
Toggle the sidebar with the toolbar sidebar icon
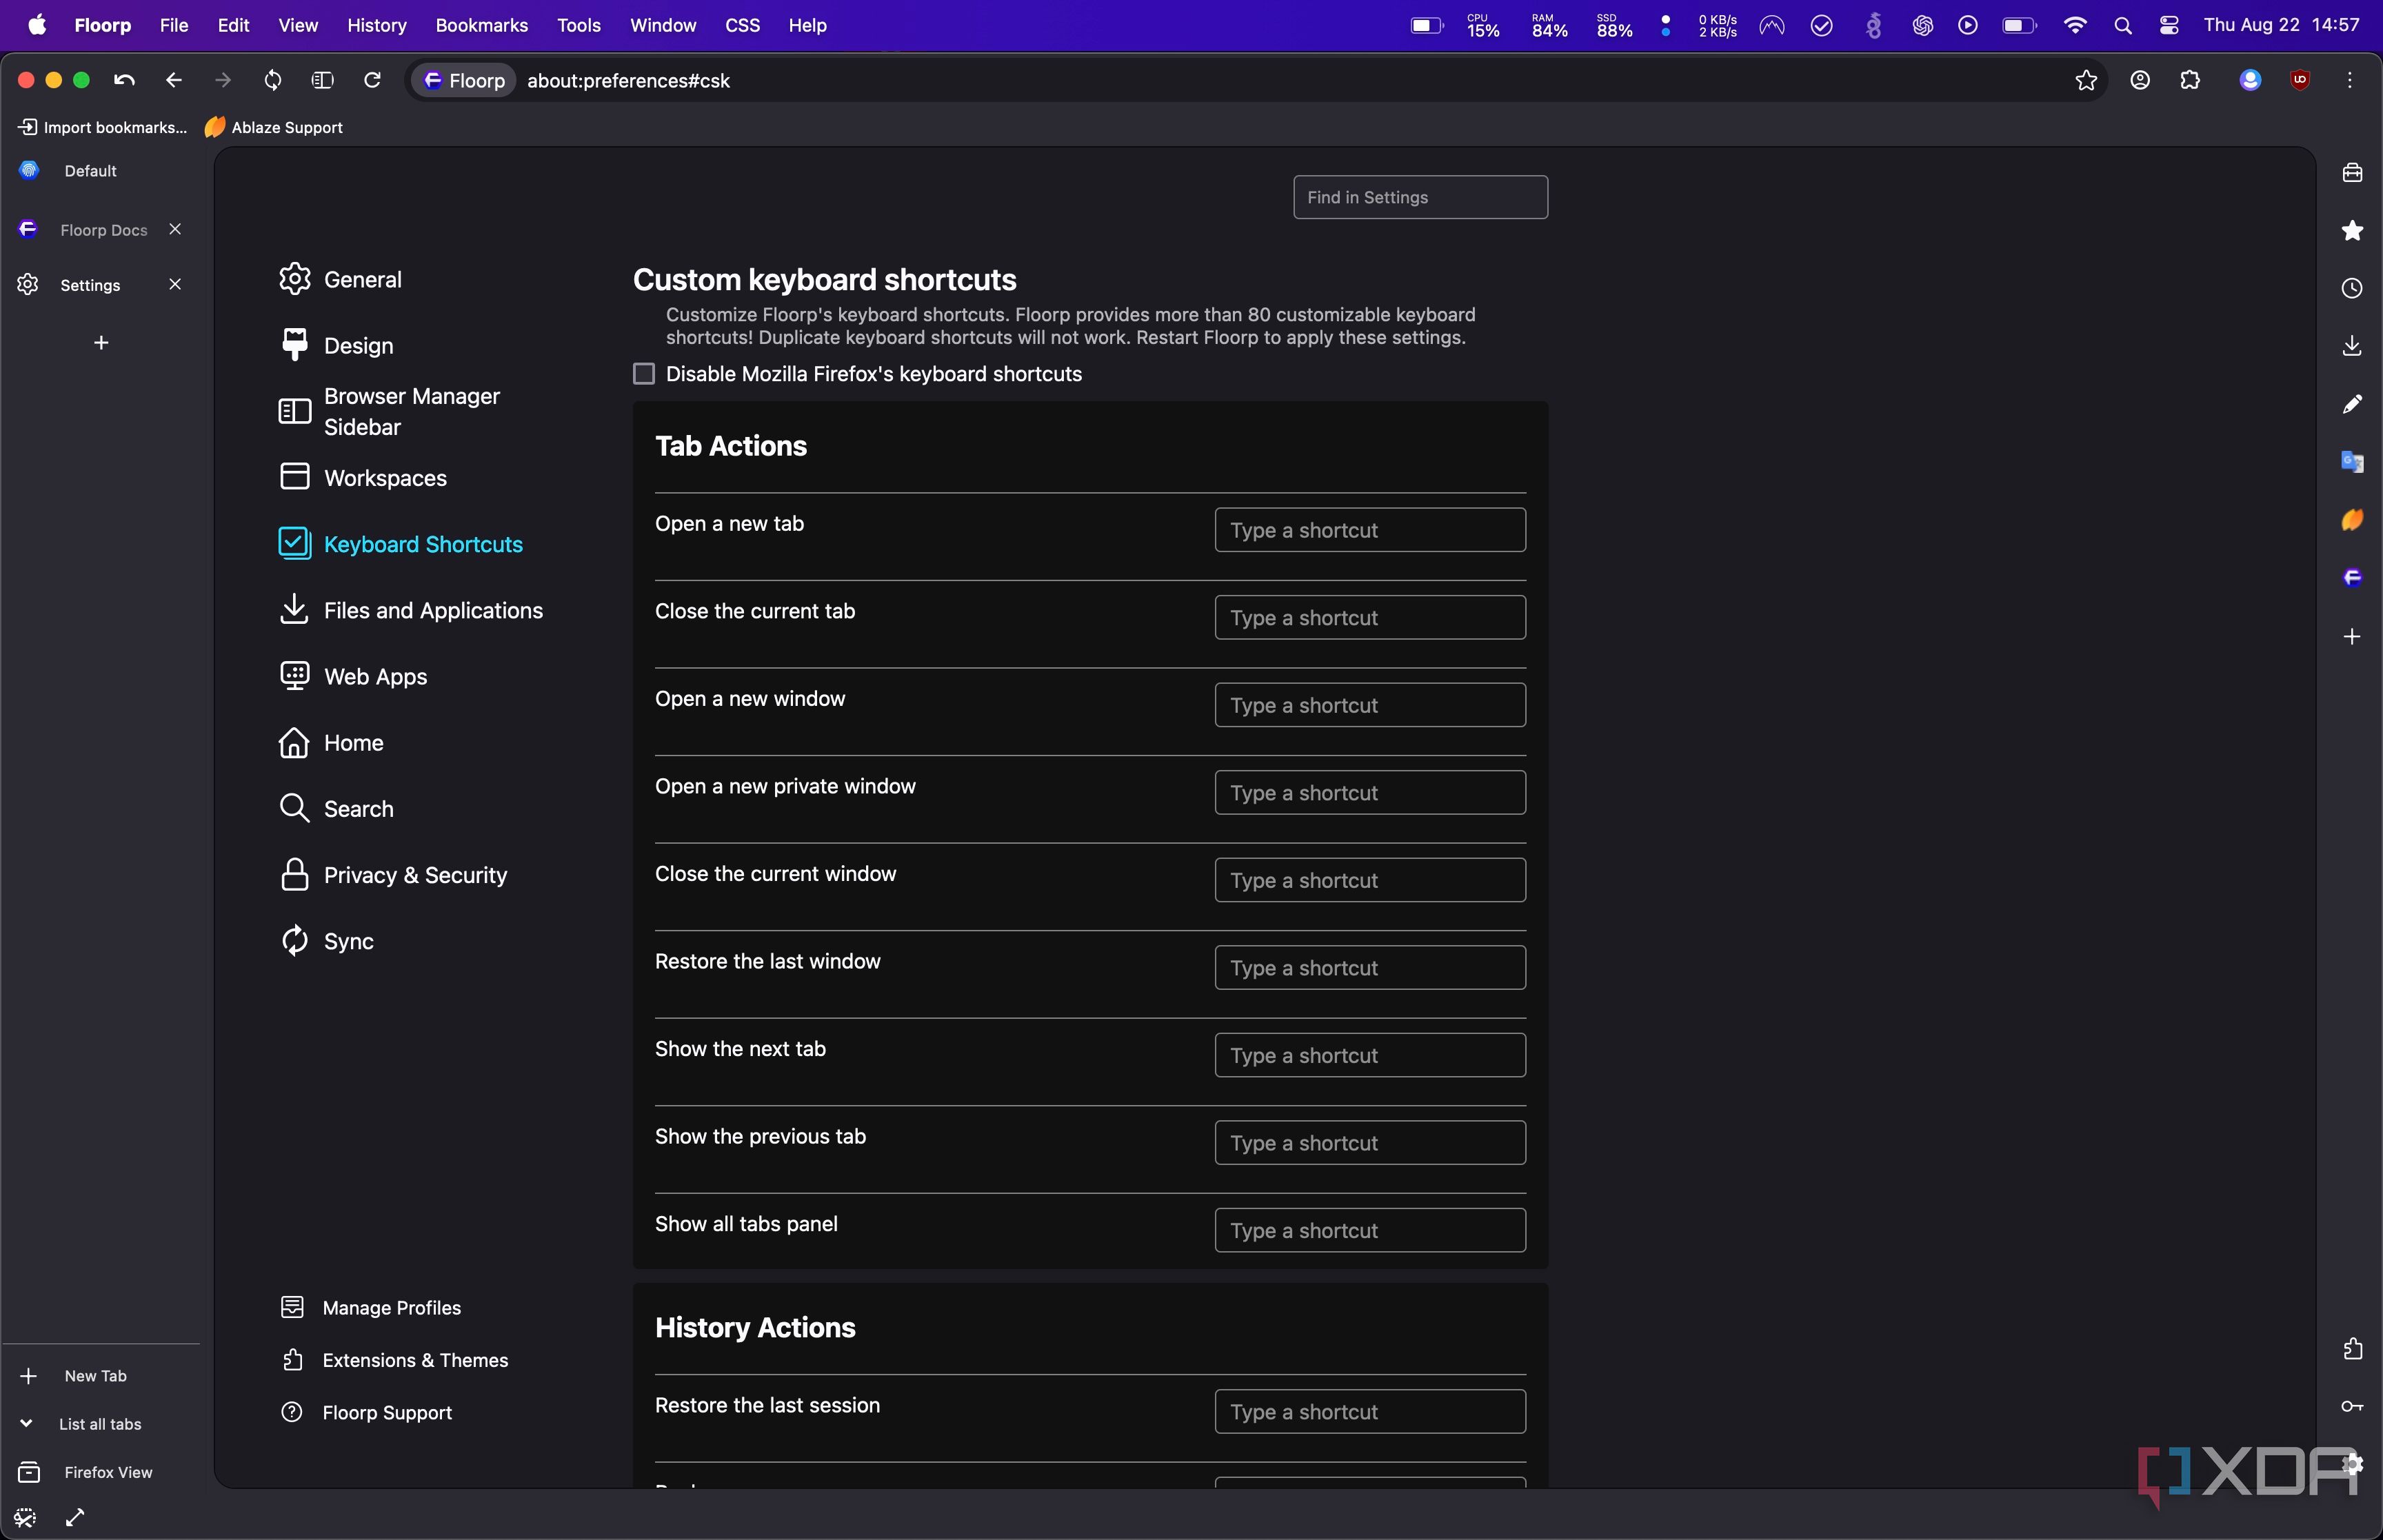322,80
